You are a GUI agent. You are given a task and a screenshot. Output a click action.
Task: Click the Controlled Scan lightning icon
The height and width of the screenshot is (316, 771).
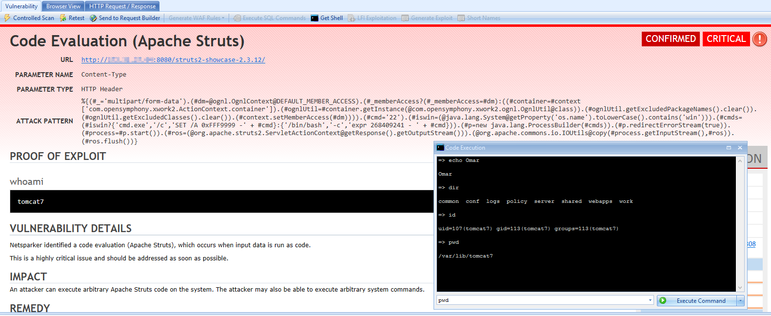(7, 18)
